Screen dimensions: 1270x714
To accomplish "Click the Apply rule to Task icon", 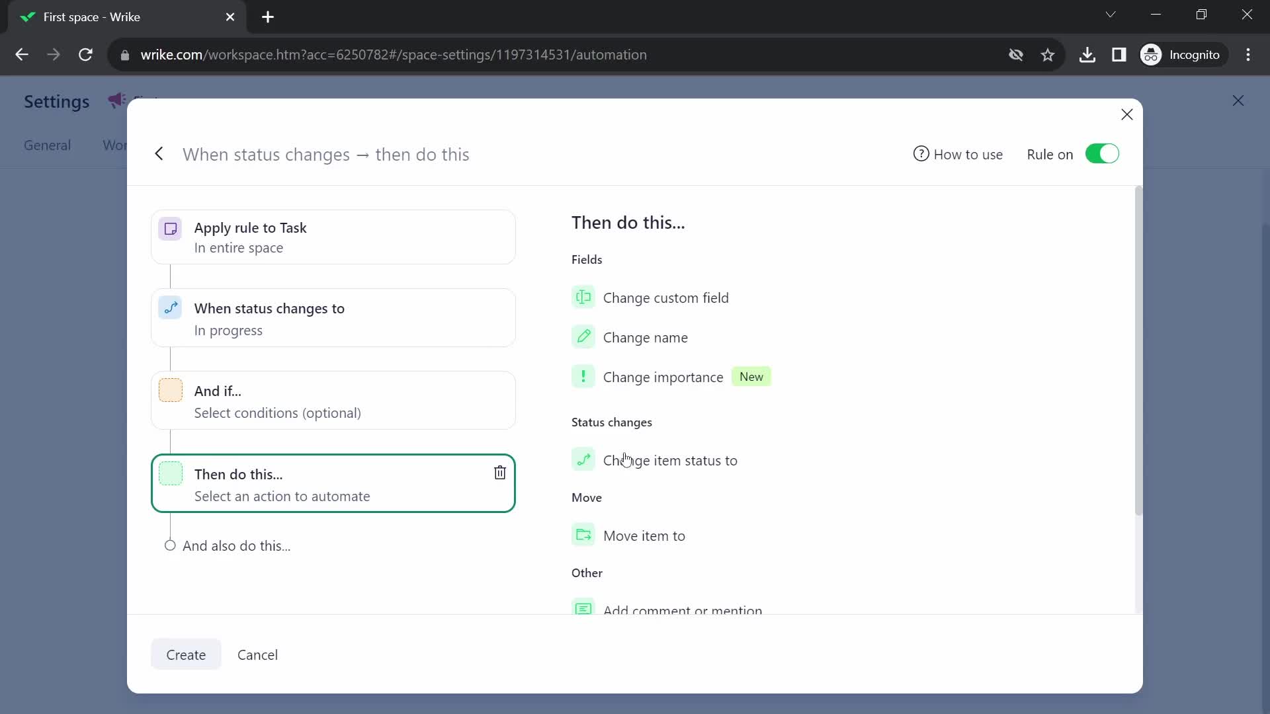I will pyautogui.click(x=171, y=229).
